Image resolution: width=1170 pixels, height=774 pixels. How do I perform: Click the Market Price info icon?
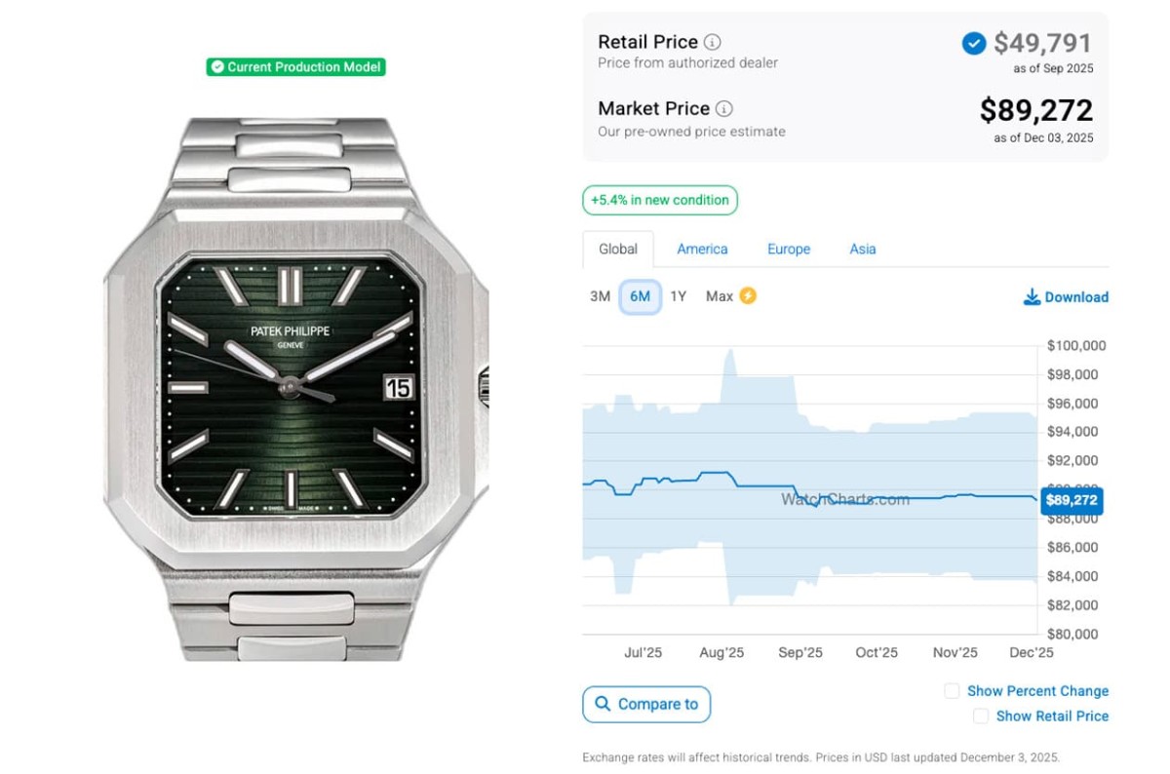click(x=724, y=108)
